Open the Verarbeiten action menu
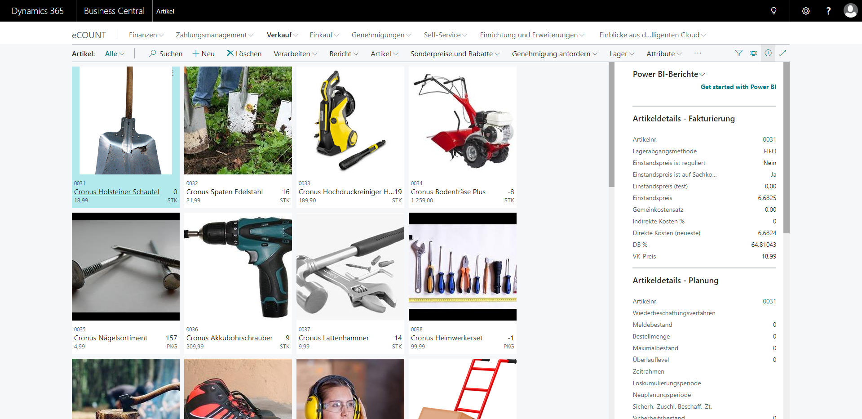 tap(295, 54)
